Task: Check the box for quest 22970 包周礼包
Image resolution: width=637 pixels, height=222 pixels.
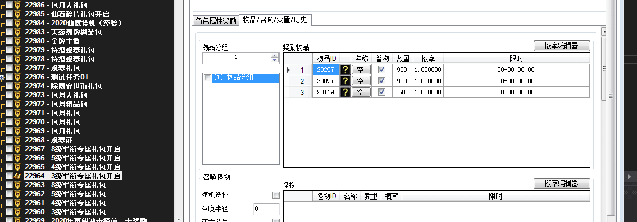Action: click(9, 122)
